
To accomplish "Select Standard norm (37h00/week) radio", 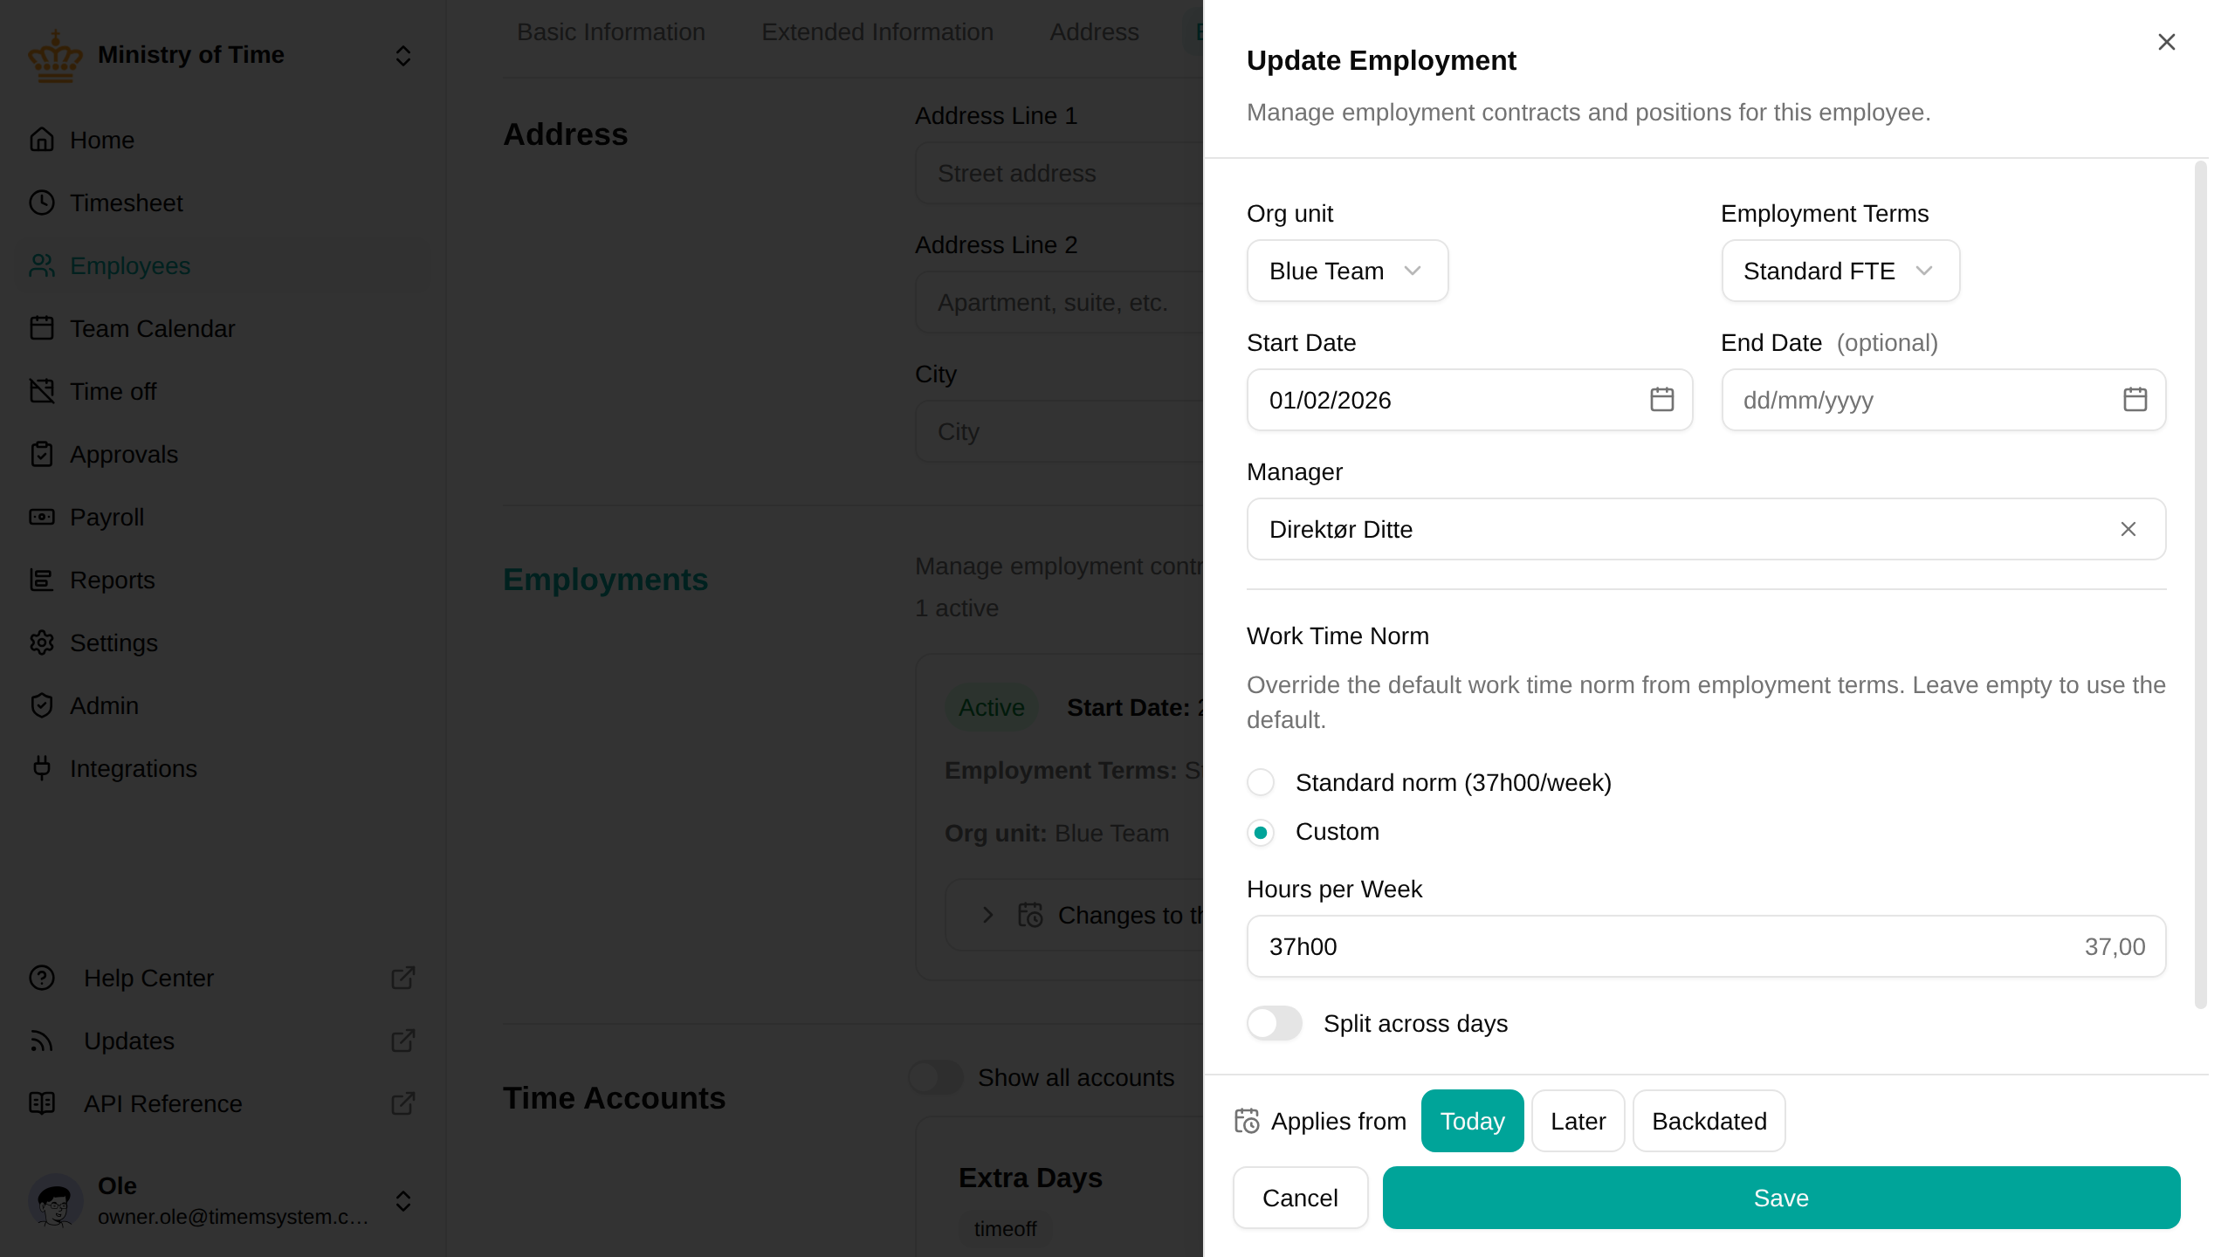I will pos(1261,782).
